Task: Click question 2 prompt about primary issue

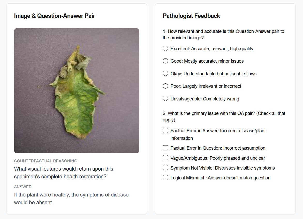Action: click(x=224, y=116)
